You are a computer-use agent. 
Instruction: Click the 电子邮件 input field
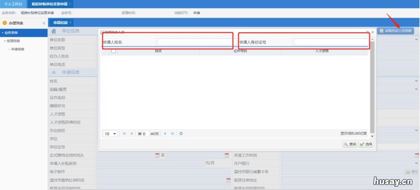coord(163,171)
